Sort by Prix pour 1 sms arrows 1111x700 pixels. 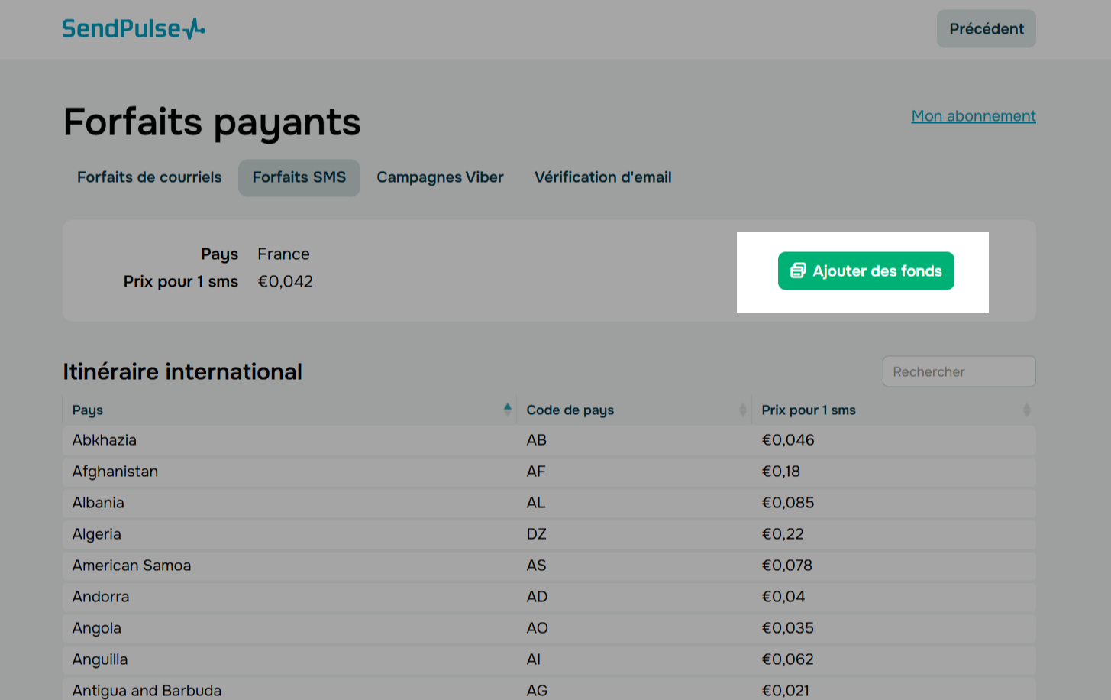click(x=1026, y=410)
